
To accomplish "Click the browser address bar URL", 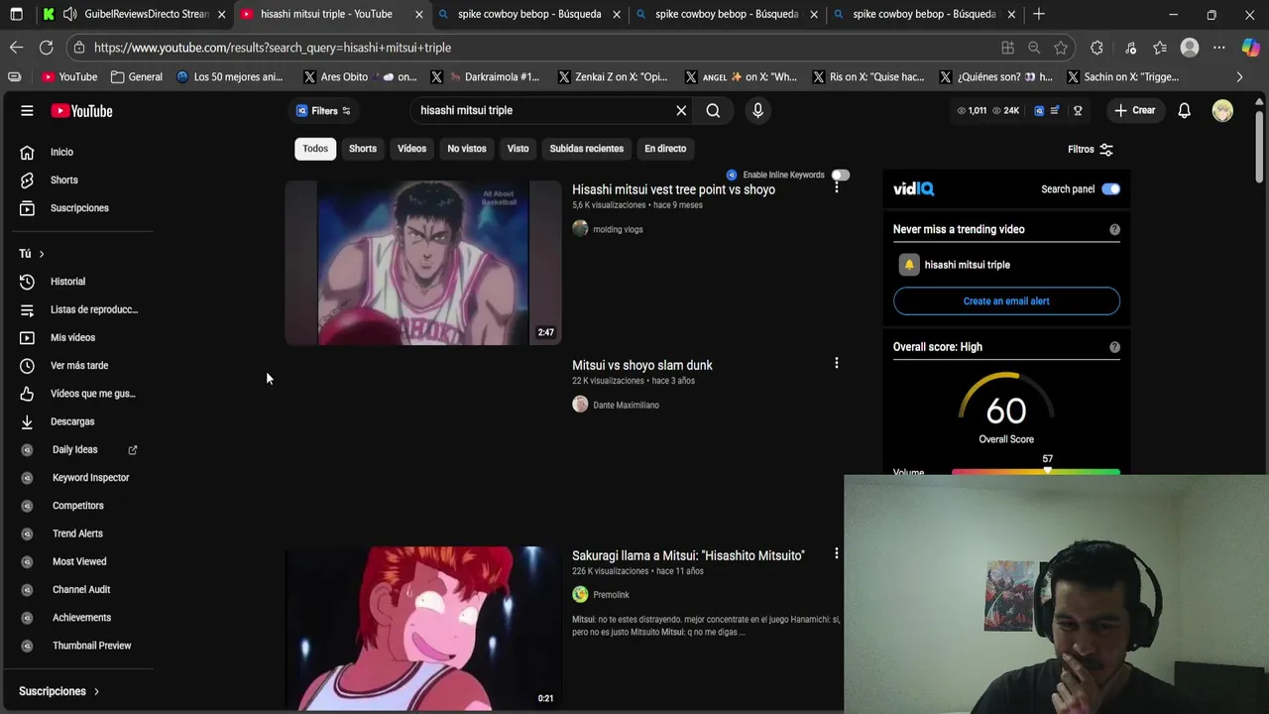I will click(x=273, y=48).
